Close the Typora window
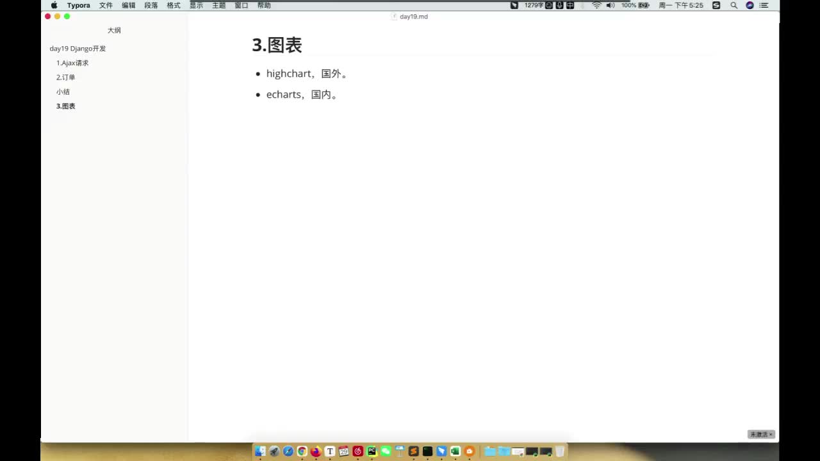 coord(48,17)
